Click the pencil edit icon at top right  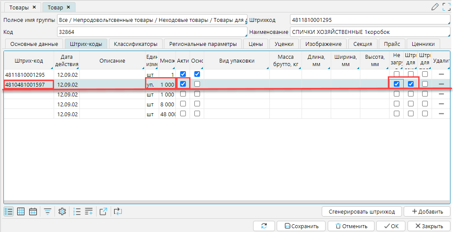435,7
